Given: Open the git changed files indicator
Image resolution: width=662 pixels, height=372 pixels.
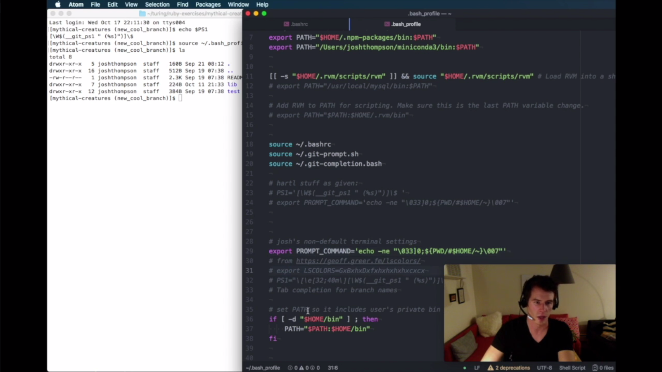Looking at the screenshot, I should [603, 368].
